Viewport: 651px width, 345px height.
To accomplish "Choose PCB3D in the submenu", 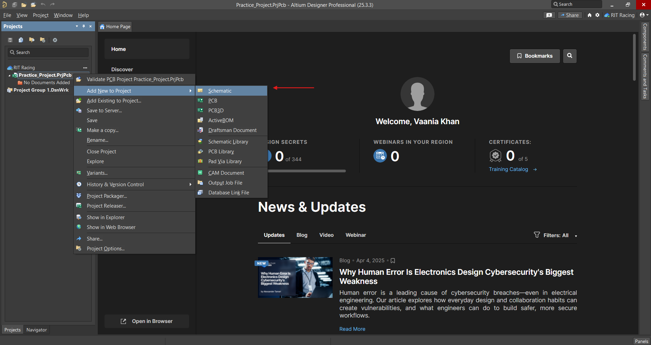I will tap(231, 111).
